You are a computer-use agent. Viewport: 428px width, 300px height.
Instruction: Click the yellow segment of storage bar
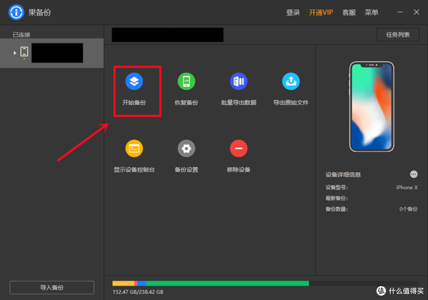[x=123, y=283]
